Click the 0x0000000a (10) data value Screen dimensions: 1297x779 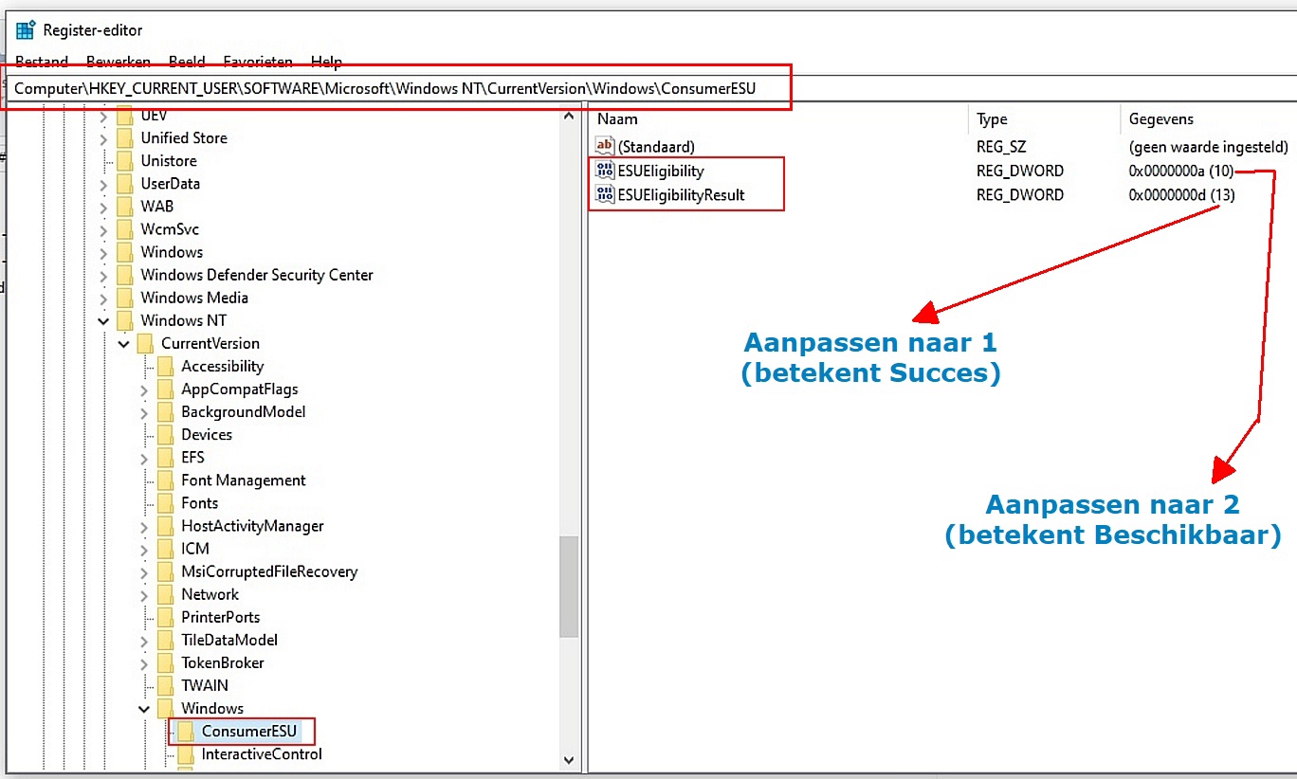click(1181, 171)
